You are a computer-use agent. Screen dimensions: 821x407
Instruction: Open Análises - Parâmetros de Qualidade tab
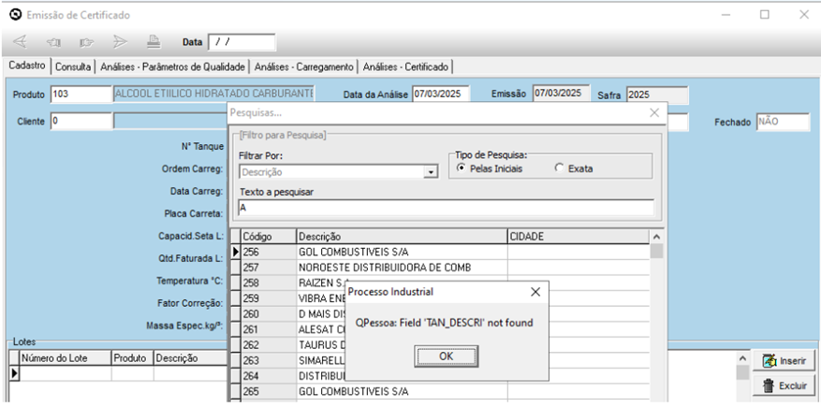(x=173, y=67)
